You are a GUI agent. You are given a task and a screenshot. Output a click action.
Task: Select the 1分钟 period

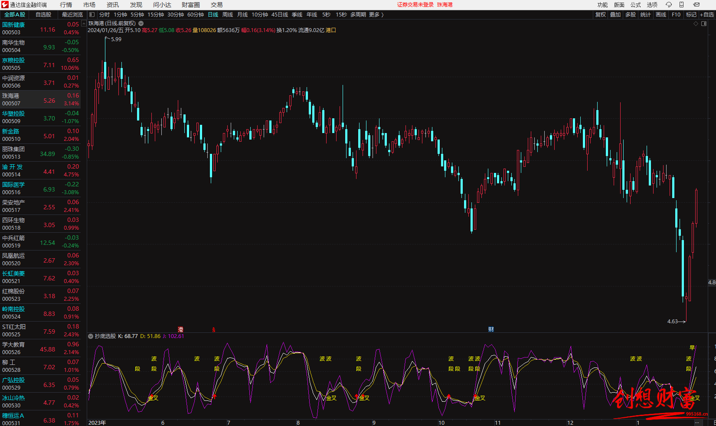120,15
